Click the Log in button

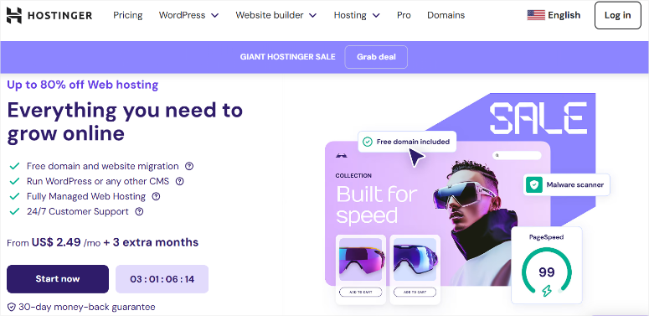pyautogui.click(x=617, y=15)
